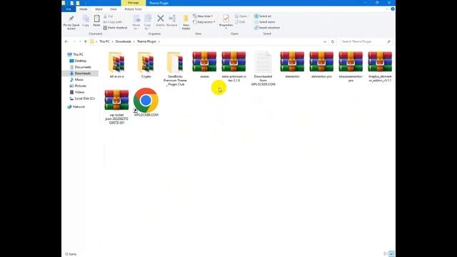The image size is (457, 257).
Task: Click the Help question mark icon
Action: 393,9
